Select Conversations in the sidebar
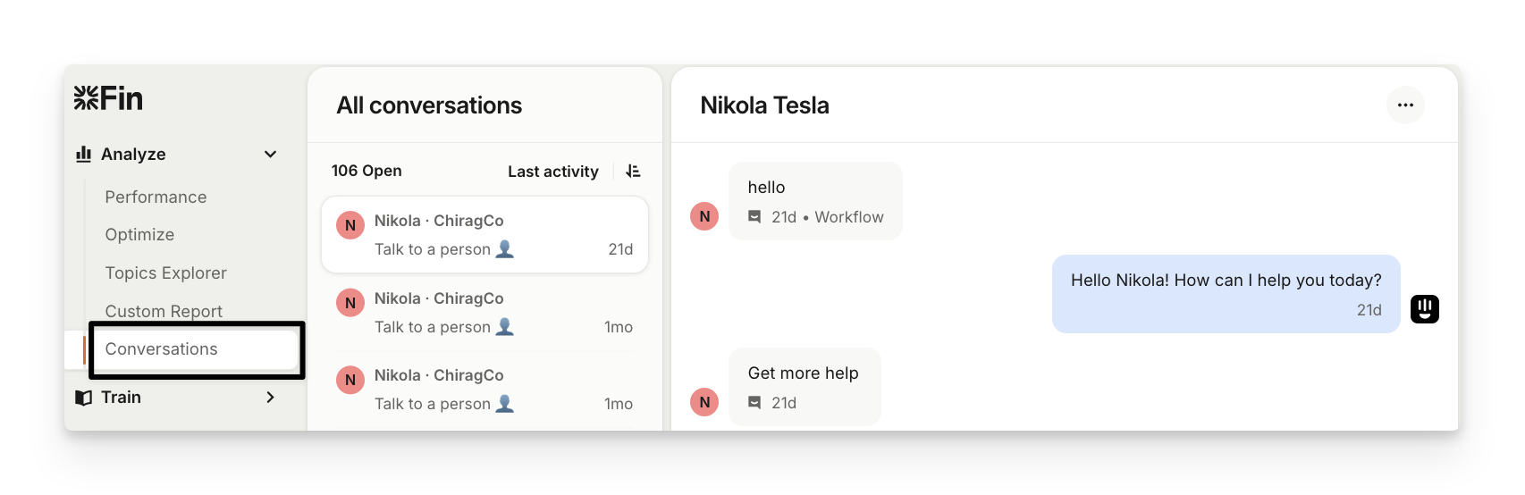 [162, 349]
